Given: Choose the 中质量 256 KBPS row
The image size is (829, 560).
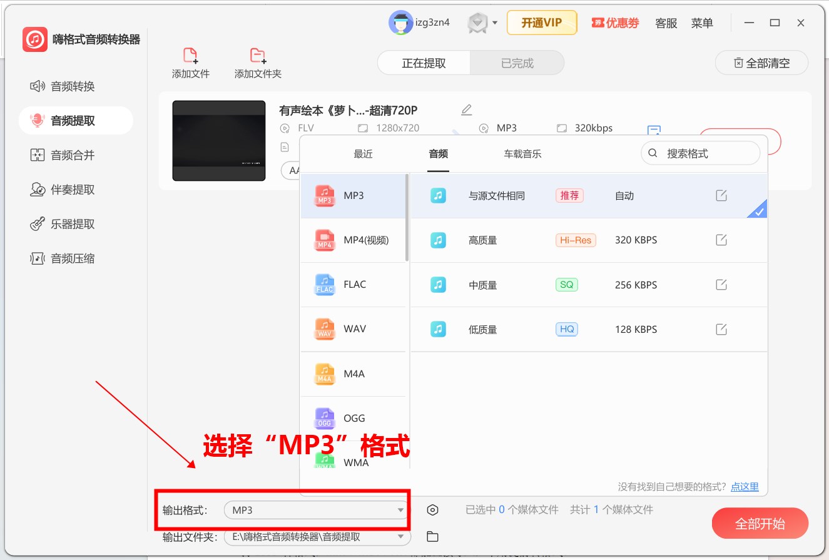Looking at the screenshot, I should [x=589, y=285].
